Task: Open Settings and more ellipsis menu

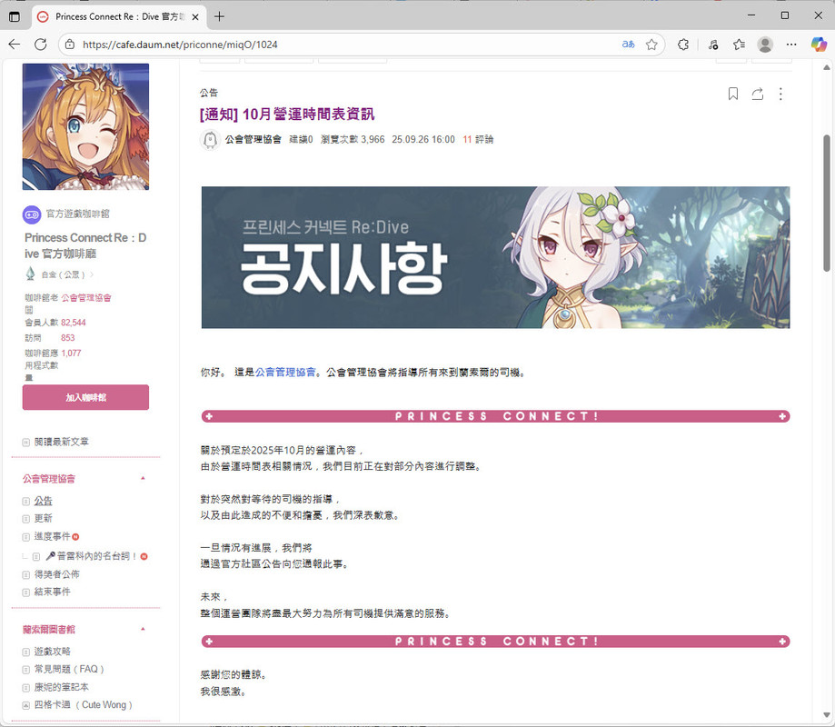Action: pyautogui.click(x=791, y=45)
